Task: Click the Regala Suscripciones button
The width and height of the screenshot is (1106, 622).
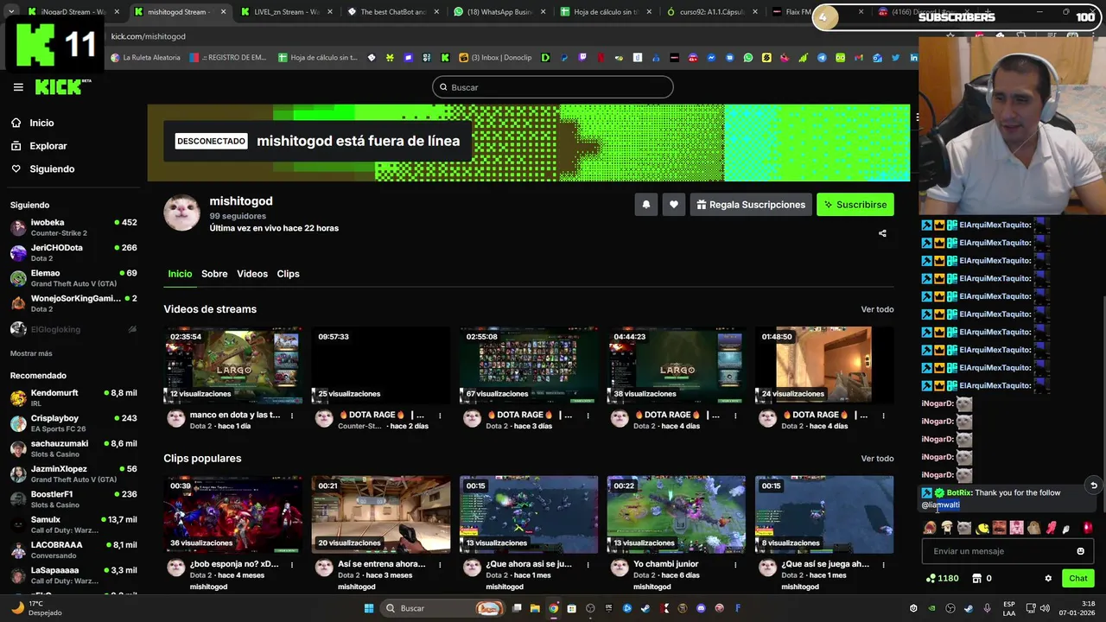Action: pyautogui.click(x=750, y=205)
